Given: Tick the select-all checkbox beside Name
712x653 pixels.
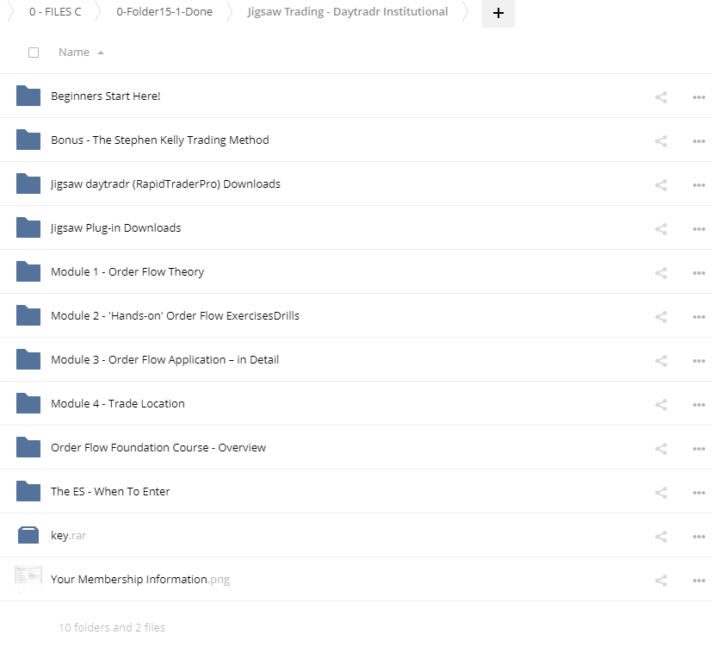Looking at the screenshot, I should tap(34, 53).
